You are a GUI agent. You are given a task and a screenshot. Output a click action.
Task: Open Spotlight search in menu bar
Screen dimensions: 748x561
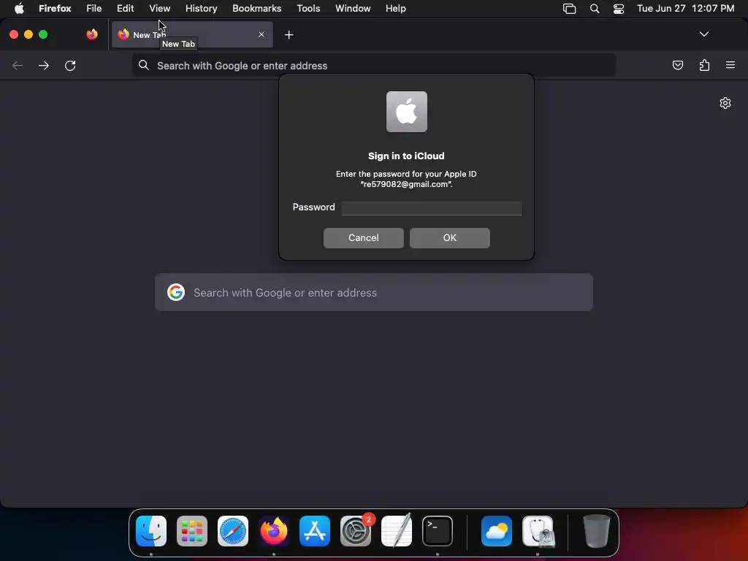(x=595, y=8)
